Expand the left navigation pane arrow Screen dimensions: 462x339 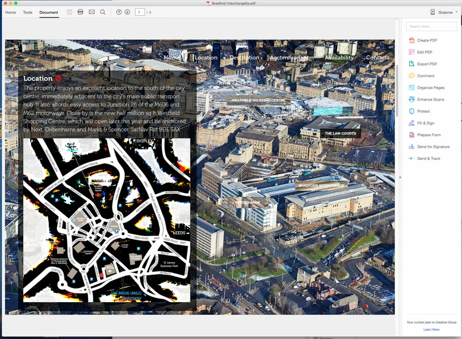point(3,177)
